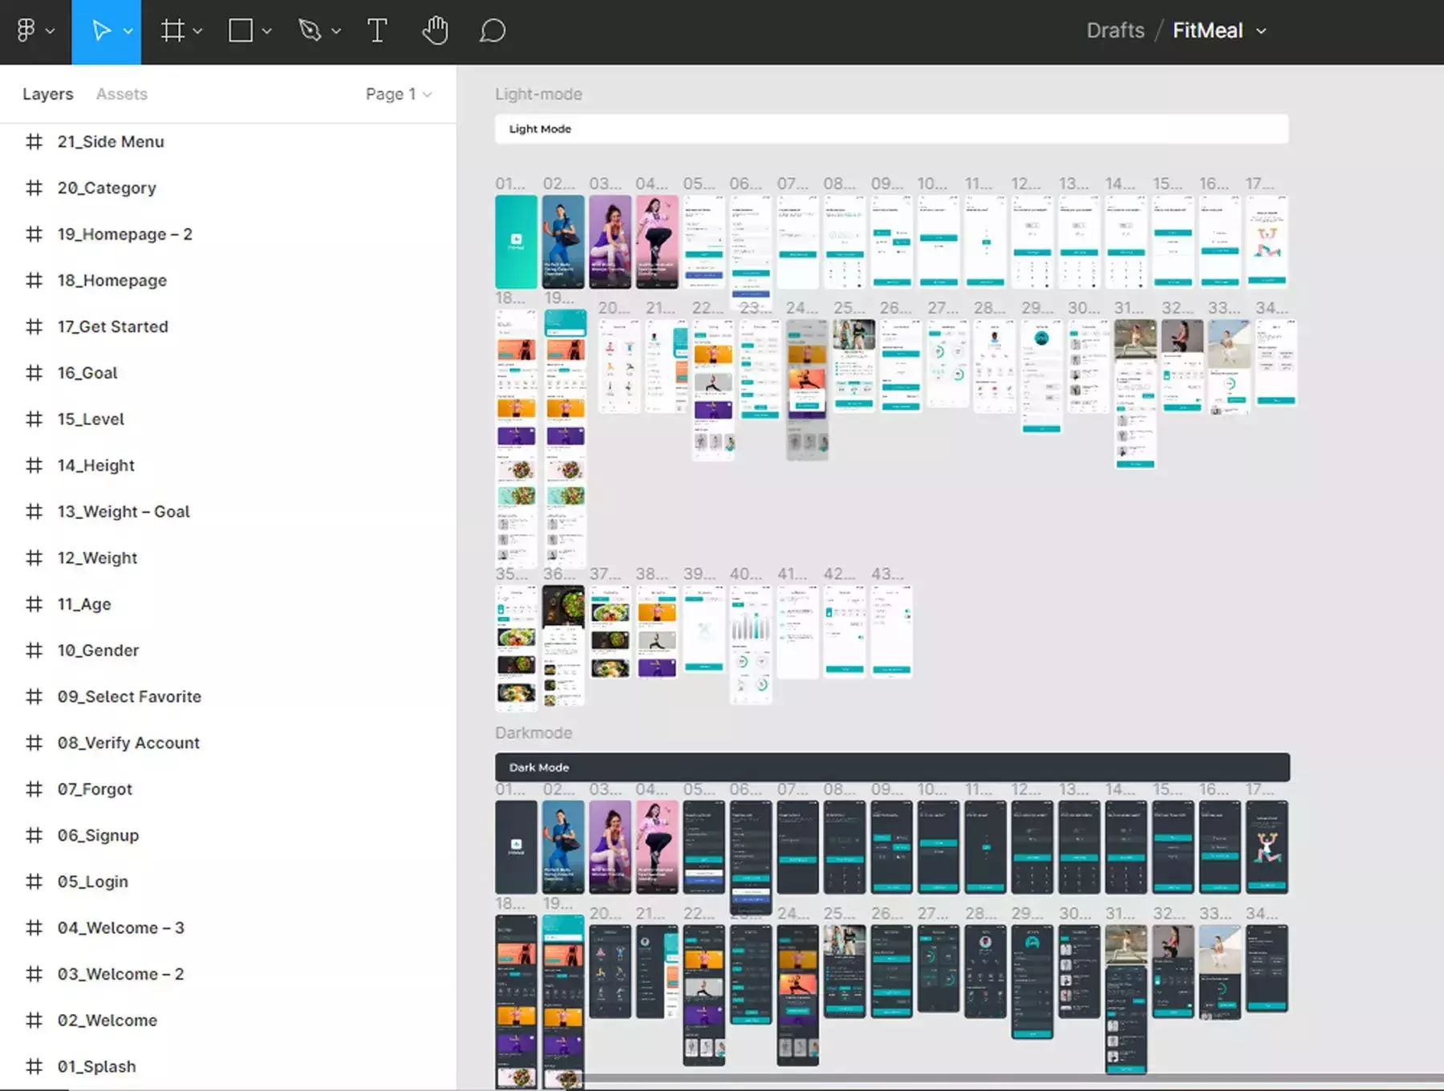The image size is (1444, 1091).
Task: Select dark-mode Get Started frame 17
Action: 1266,847
